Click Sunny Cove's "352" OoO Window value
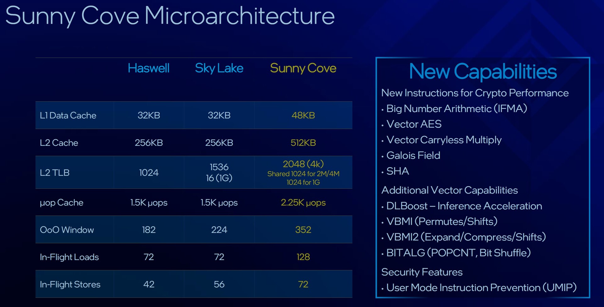 tap(303, 230)
